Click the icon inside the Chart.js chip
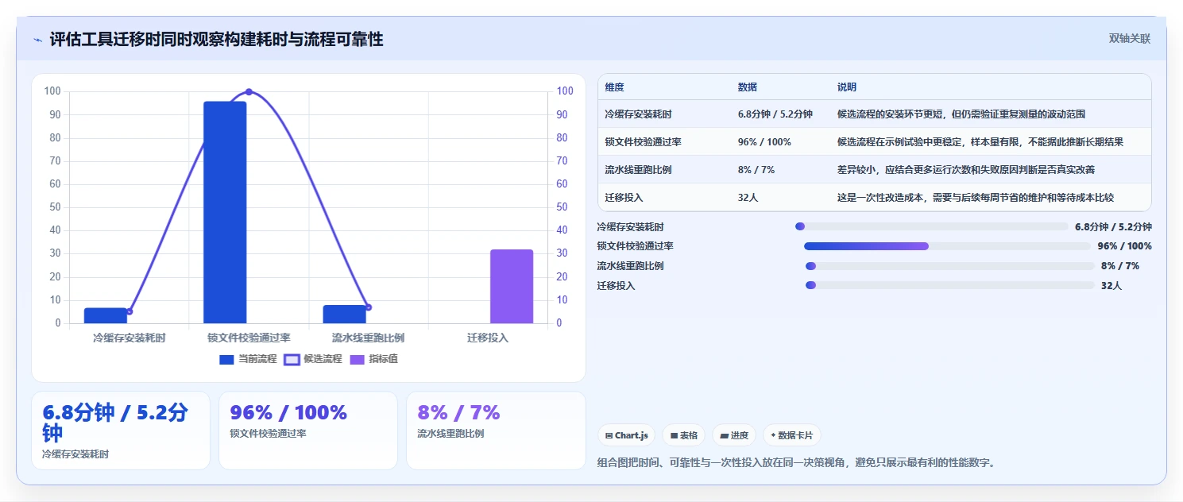Image resolution: width=1183 pixels, height=502 pixels. coord(609,435)
